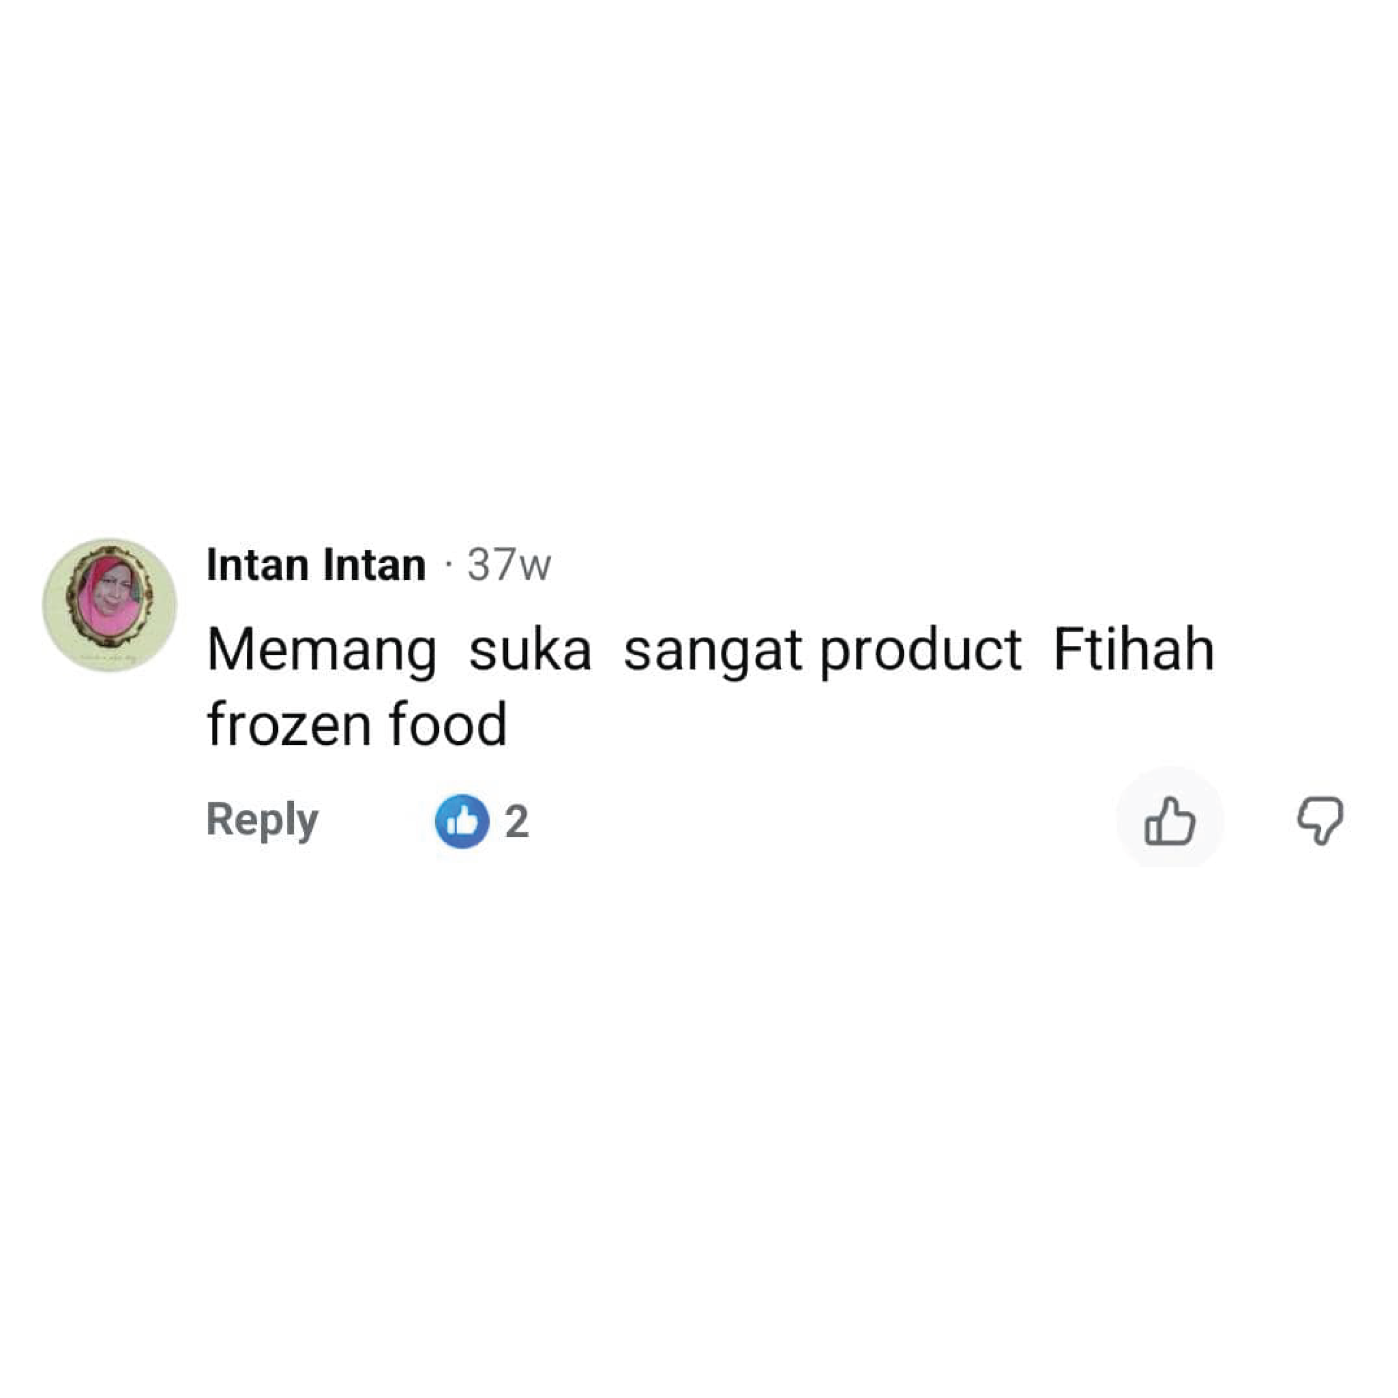Open the blue like reaction icon
This screenshot has width=1398, height=1398.
coord(461,821)
